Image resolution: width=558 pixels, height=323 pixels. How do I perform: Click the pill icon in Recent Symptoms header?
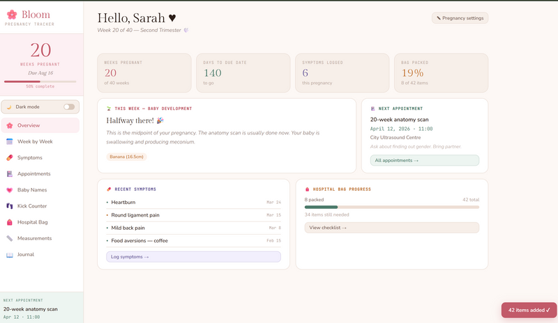pos(109,189)
